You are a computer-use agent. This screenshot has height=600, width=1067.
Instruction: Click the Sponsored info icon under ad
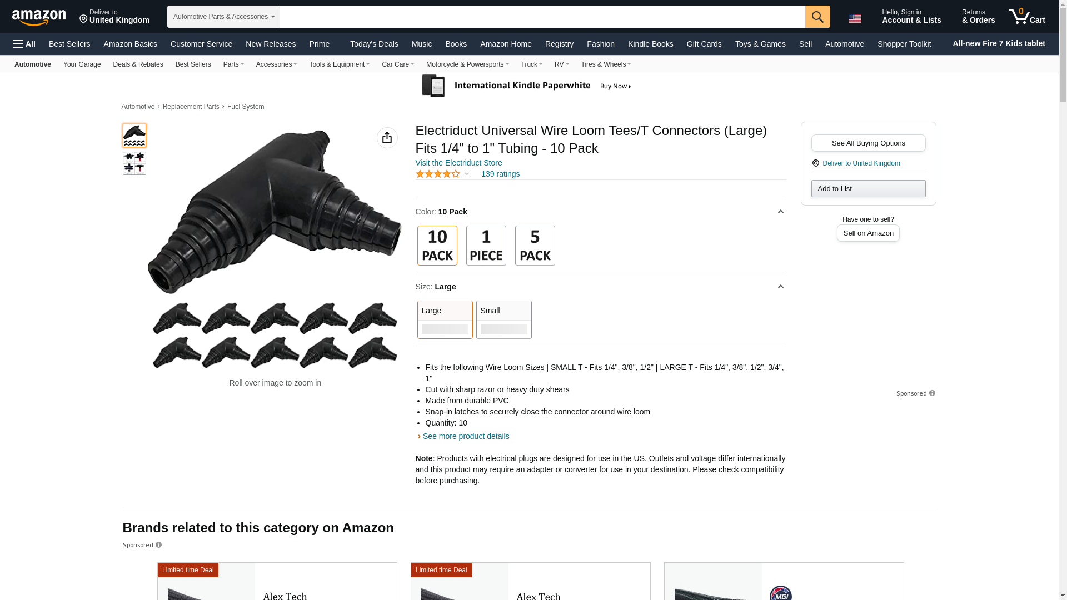coord(932,393)
